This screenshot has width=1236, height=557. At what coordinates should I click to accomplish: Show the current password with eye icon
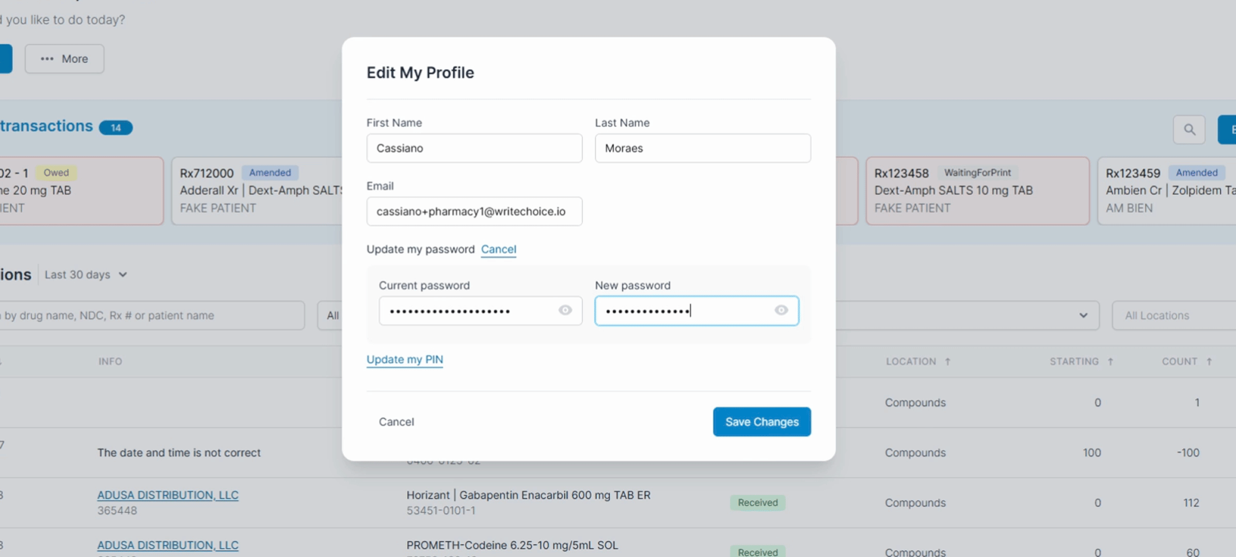[x=565, y=310]
